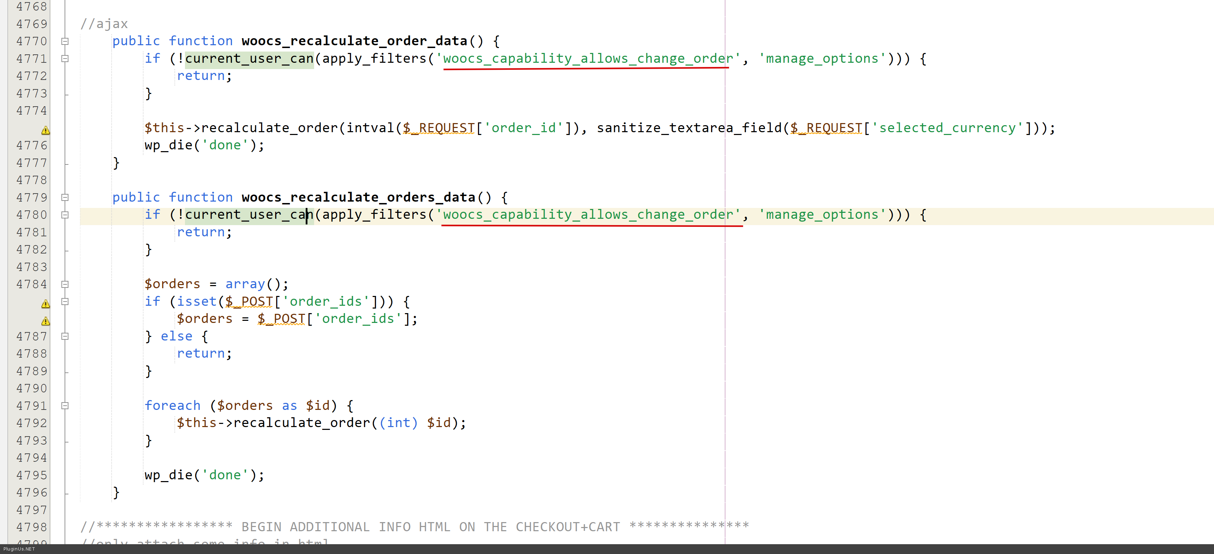The image size is (1214, 554).
Task: Fold the if block at line 4780
Action: point(65,215)
